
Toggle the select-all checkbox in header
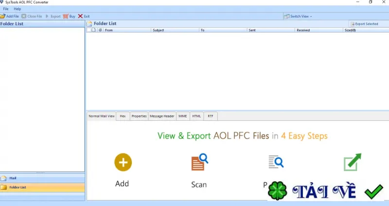click(x=89, y=30)
